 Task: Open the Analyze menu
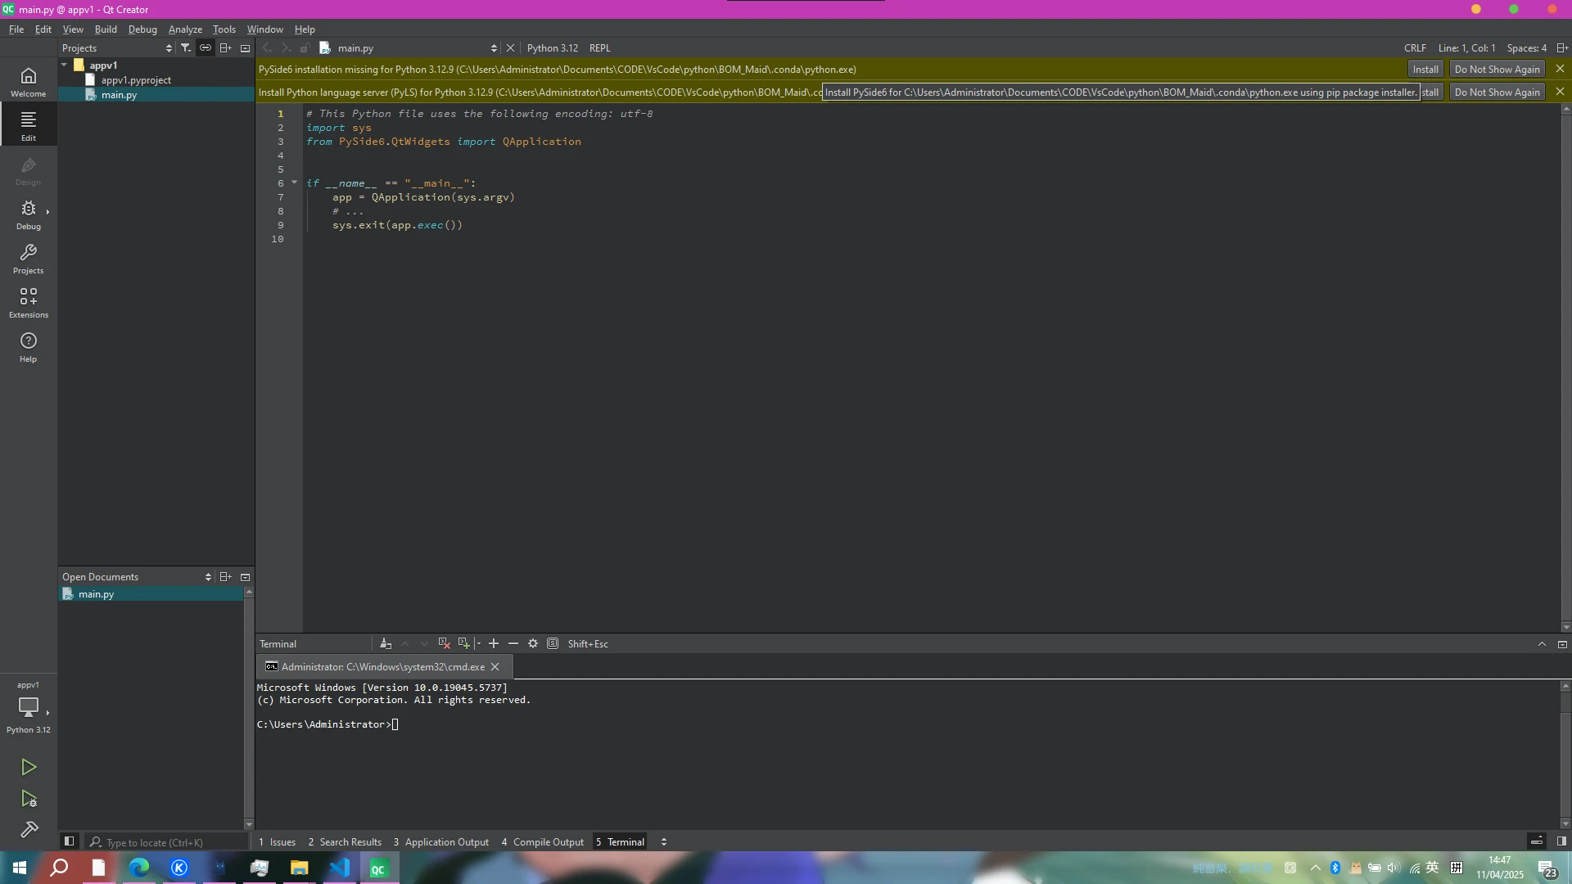coord(185,29)
